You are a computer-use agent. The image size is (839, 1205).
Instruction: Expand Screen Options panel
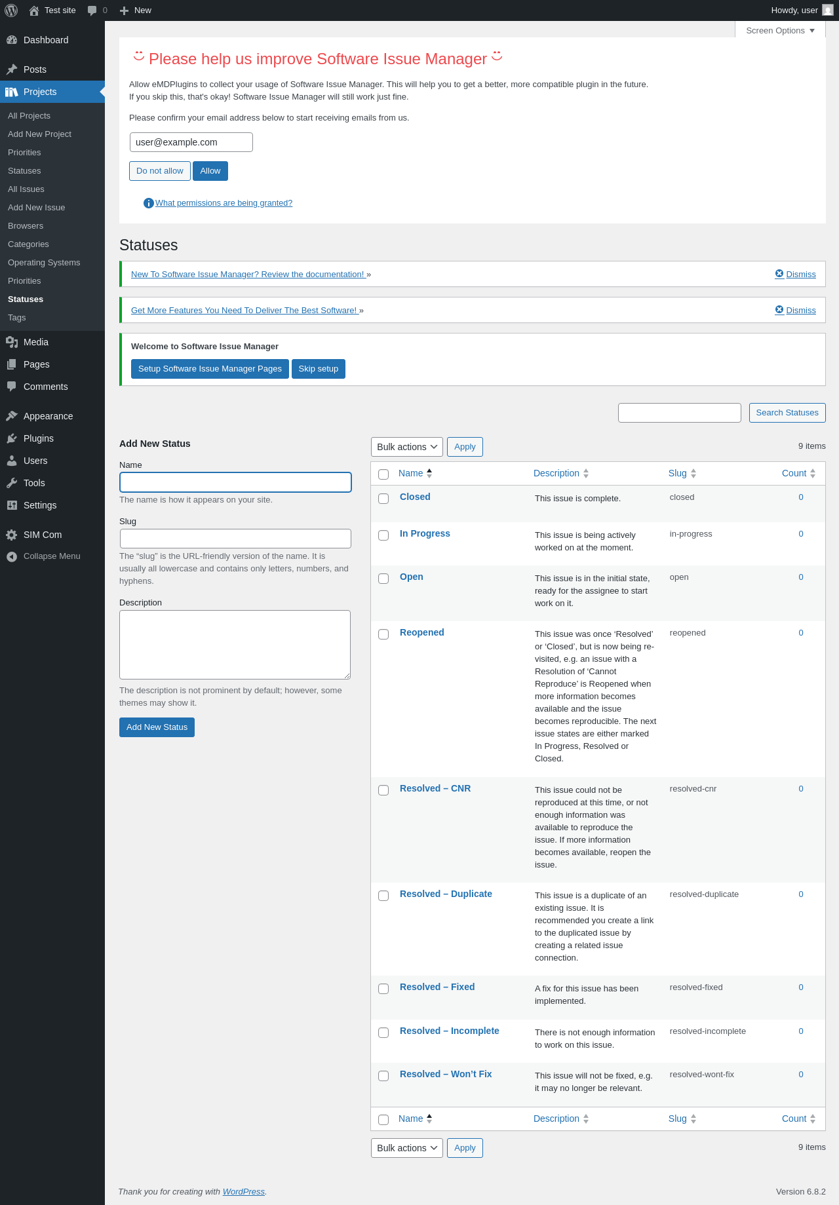(x=780, y=30)
